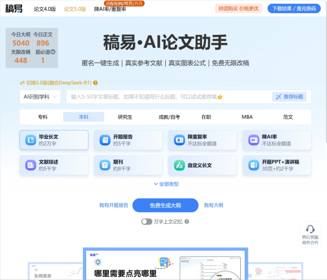
Task: Expand 全部类型 list
Action: pos(166,184)
